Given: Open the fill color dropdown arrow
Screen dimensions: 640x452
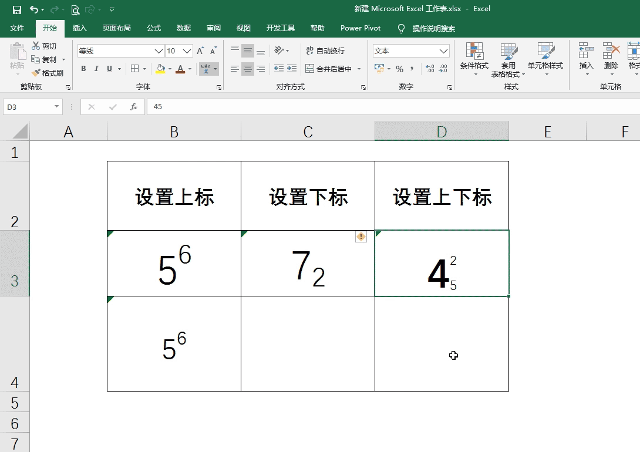Looking at the screenshot, I should point(169,69).
